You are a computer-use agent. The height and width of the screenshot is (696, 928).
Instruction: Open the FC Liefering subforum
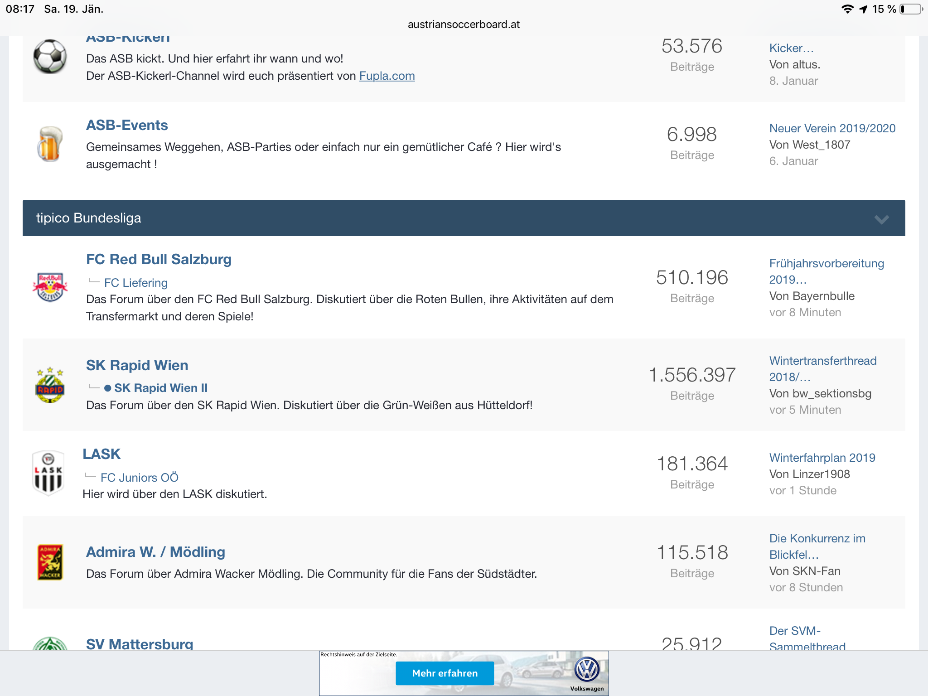pyautogui.click(x=136, y=283)
